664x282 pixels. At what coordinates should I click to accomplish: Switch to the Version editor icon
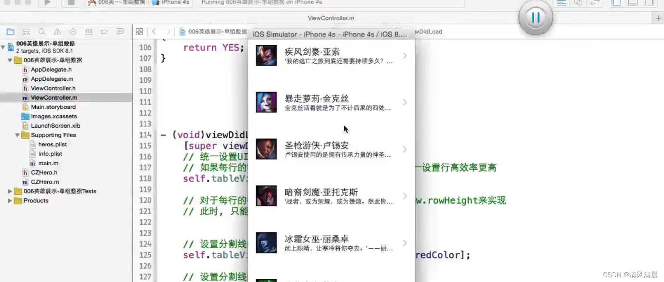[595, 2]
